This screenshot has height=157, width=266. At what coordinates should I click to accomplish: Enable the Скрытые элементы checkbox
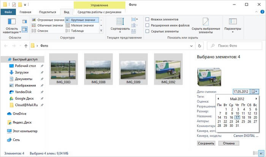tap(147, 31)
